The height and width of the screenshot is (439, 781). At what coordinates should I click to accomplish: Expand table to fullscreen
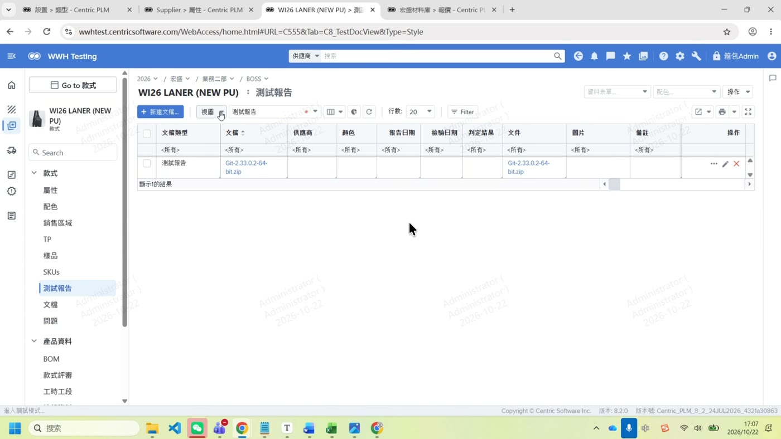click(748, 112)
